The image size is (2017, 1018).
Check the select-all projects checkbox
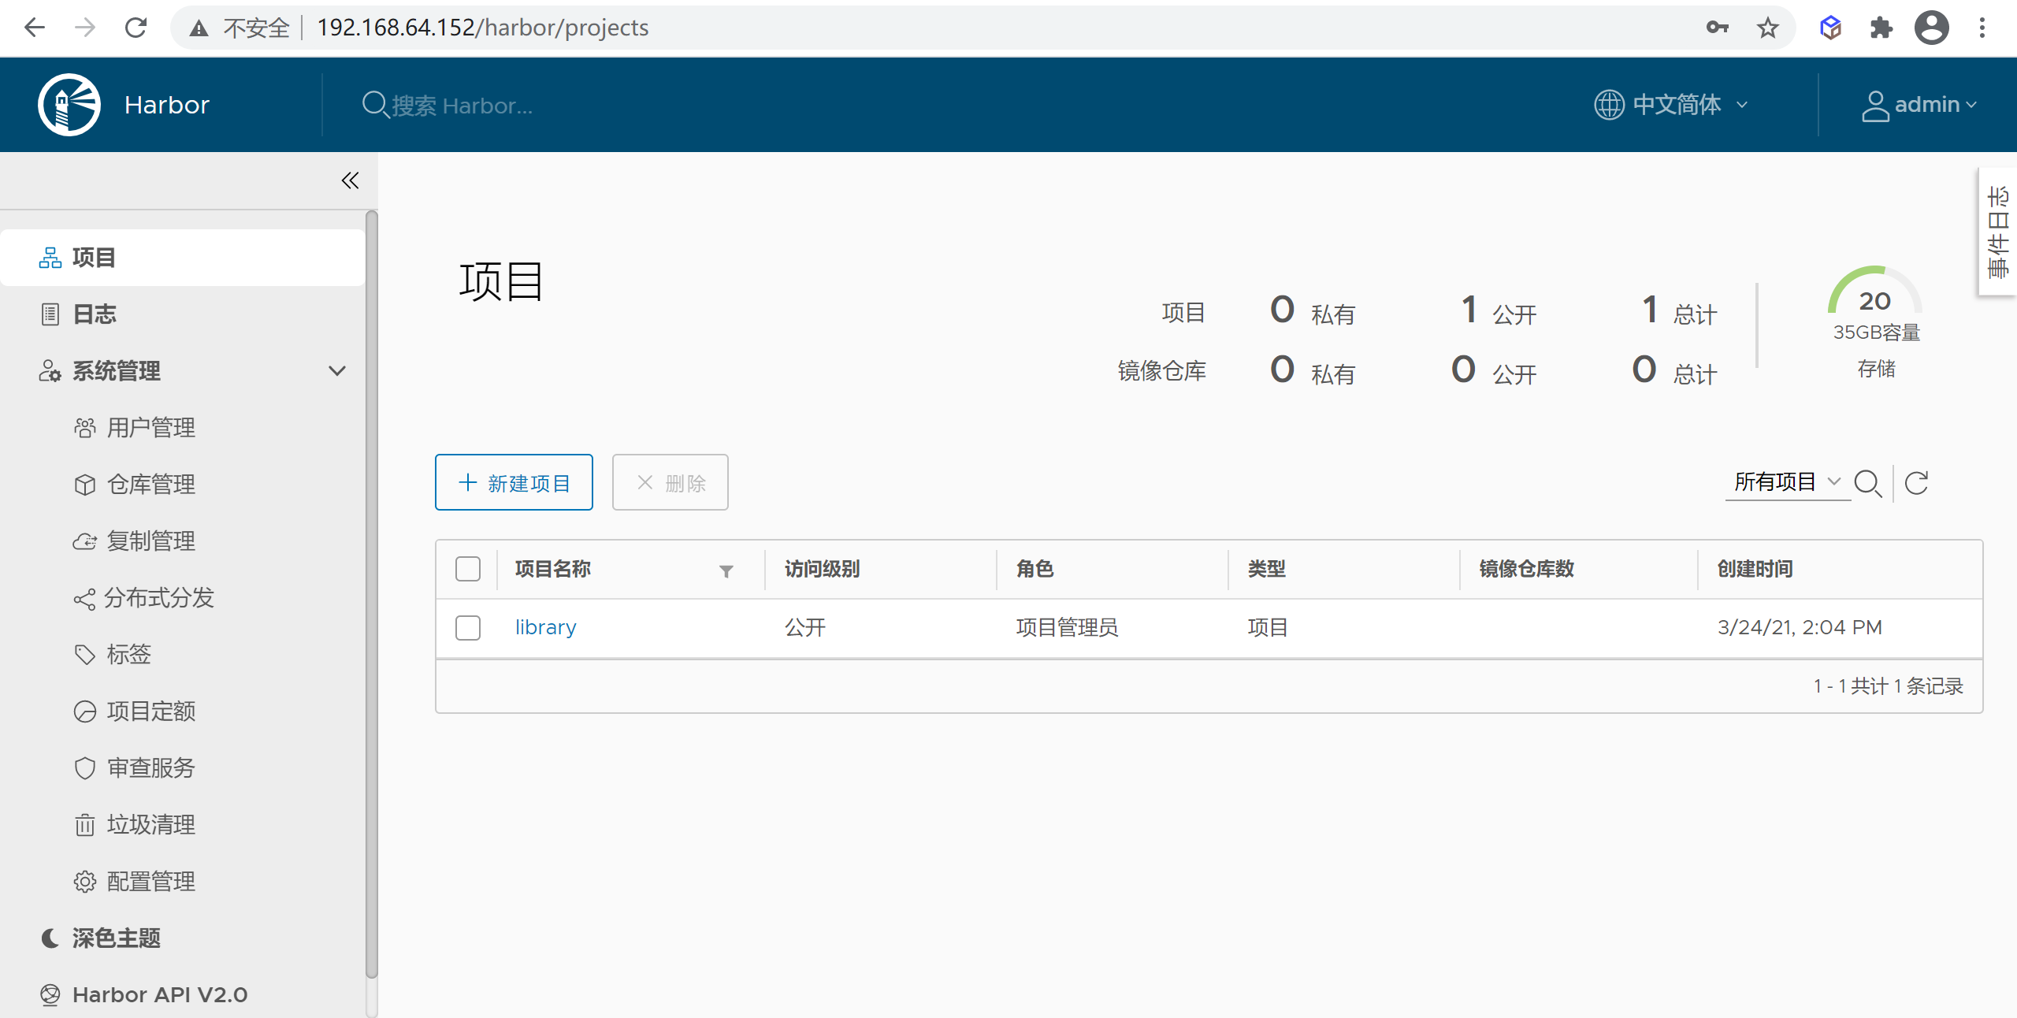point(468,569)
